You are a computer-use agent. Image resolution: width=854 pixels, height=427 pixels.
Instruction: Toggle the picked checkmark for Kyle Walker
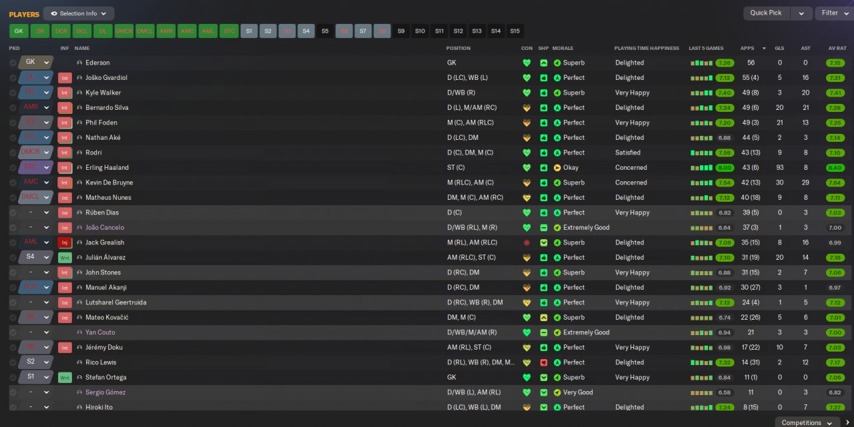click(13, 93)
